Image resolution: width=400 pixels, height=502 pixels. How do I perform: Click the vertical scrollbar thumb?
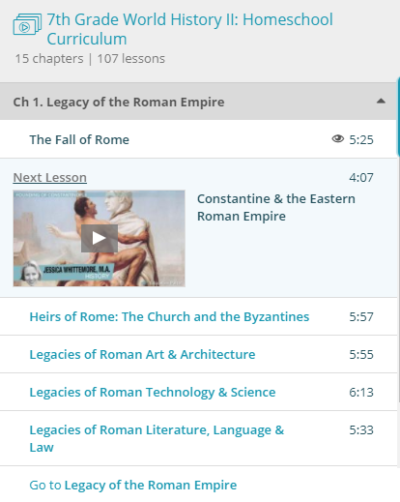click(398, 116)
